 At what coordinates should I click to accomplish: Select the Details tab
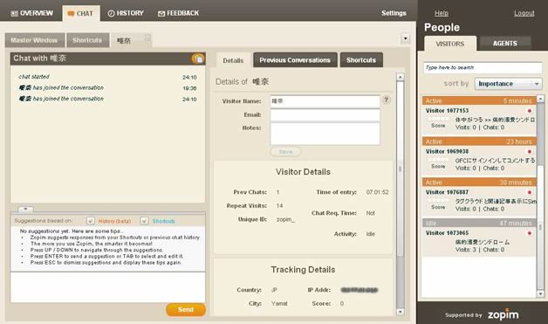tap(233, 60)
